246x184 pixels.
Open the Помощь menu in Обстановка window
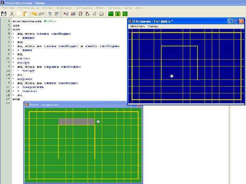pos(153,27)
